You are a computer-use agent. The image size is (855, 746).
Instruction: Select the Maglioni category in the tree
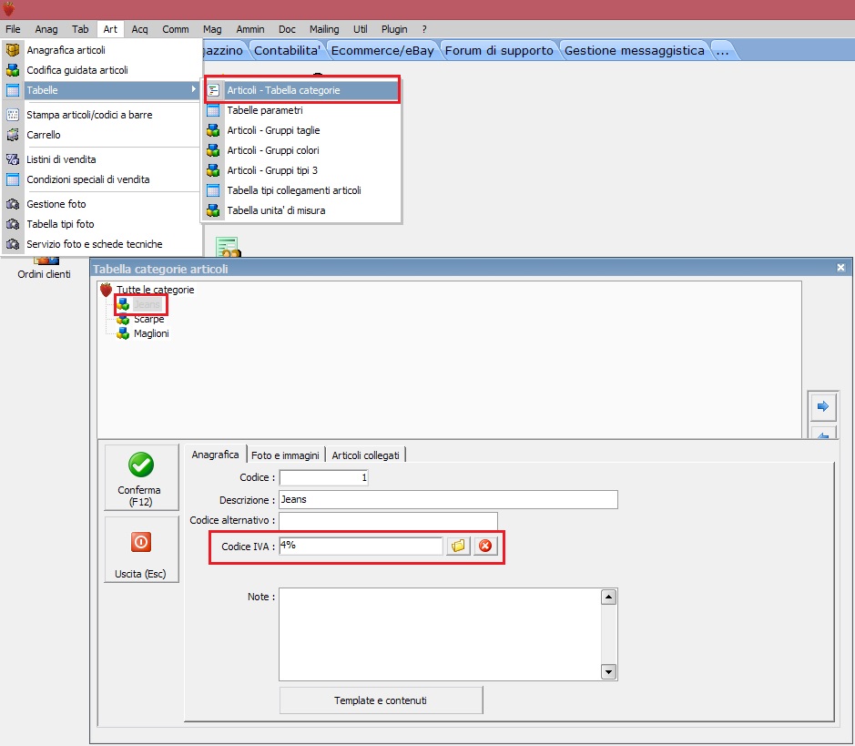tap(151, 333)
